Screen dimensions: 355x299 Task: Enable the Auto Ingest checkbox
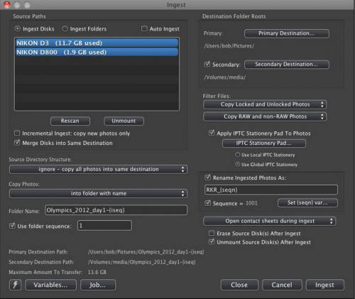(144, 28)
